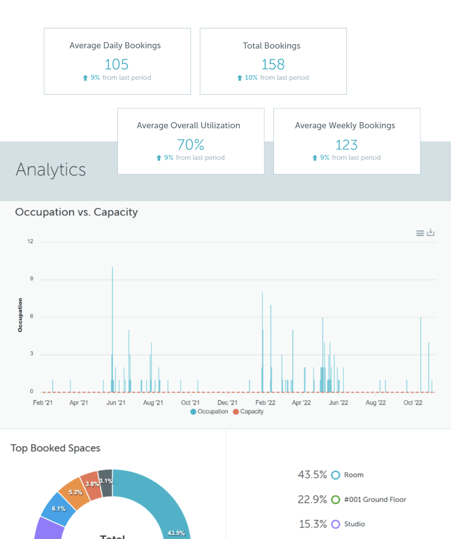
Task: Click the 105 bookings value
Action: 117,64
